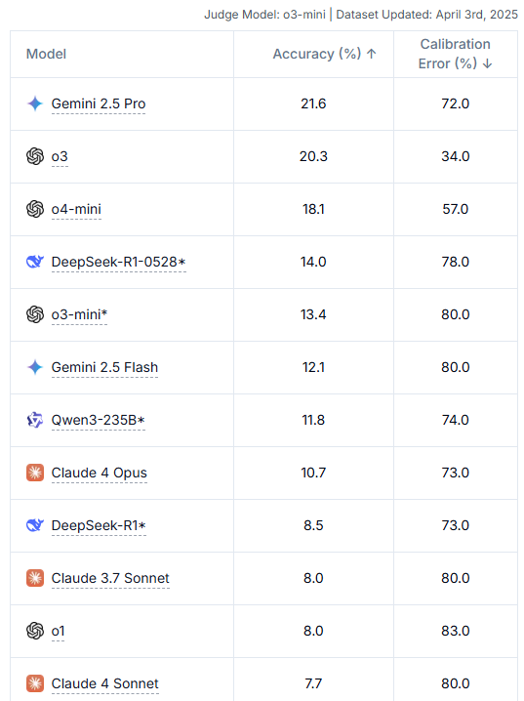Viewport: 524px width, 701px height.
Task: Select the Accuracy (%) column header text
Action: coord(317,54)
